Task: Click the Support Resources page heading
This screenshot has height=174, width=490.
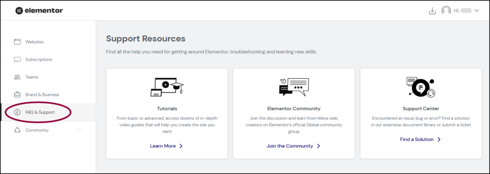Action: point(145,39)
